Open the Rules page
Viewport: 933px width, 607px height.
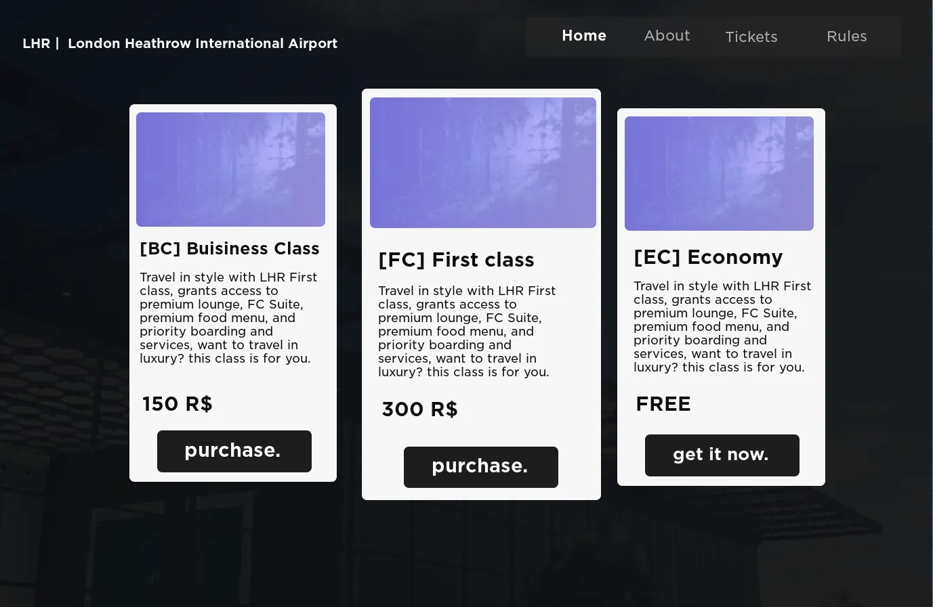pyautogui.click(x=846, y=37)
